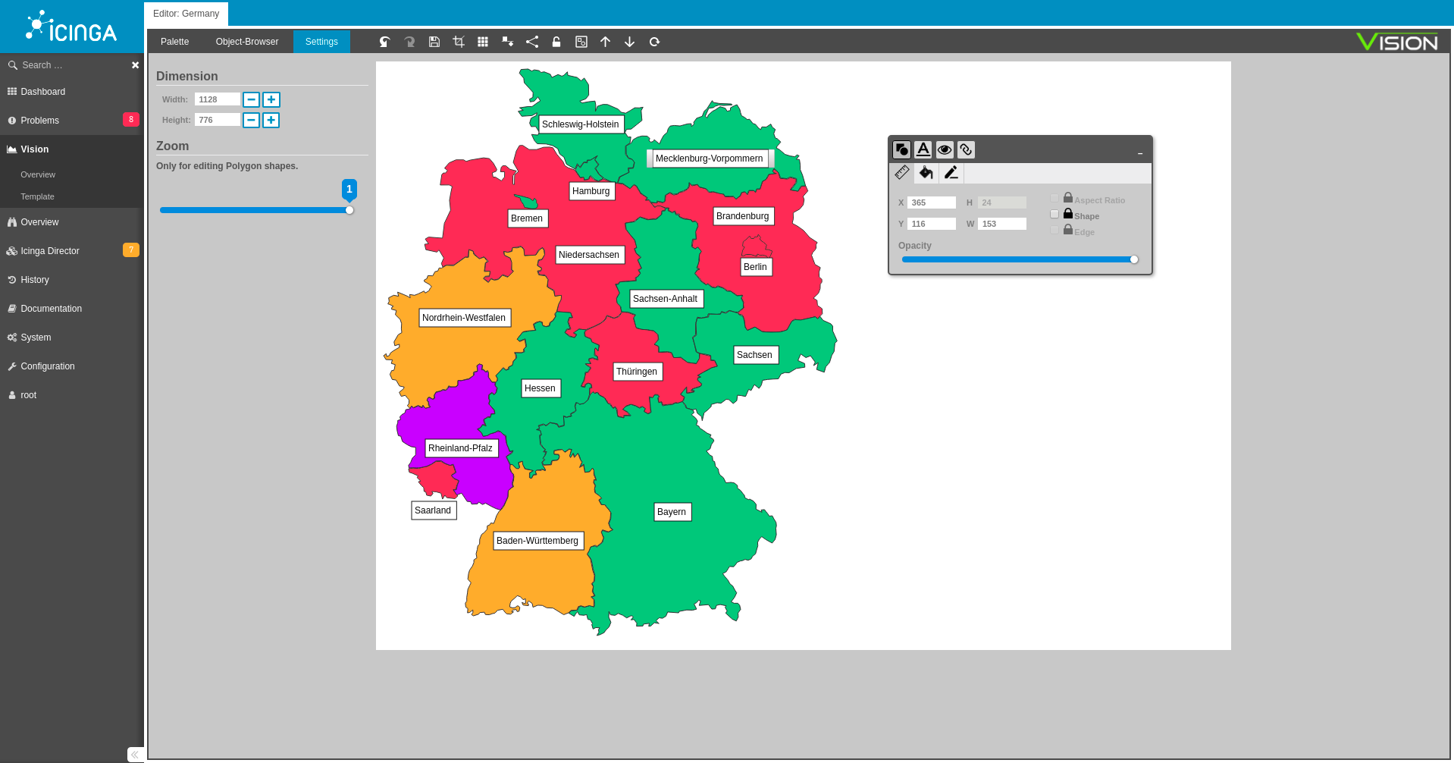
Task: Enable the Shape lock checkbox
Action: 1054,215
